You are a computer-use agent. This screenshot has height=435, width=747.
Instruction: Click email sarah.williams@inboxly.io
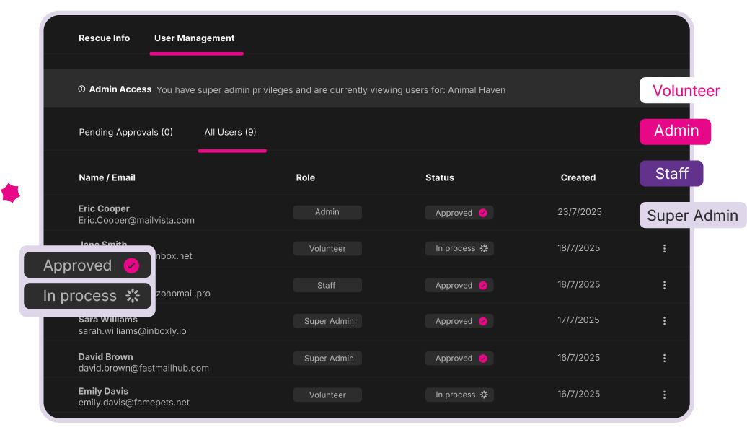(133, 330)
